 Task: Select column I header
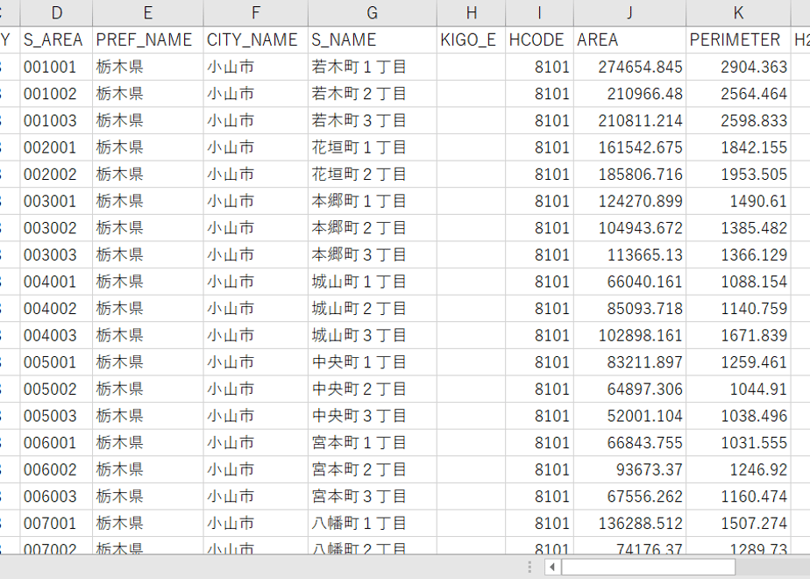pyautogui.click(x=539, y=13)
